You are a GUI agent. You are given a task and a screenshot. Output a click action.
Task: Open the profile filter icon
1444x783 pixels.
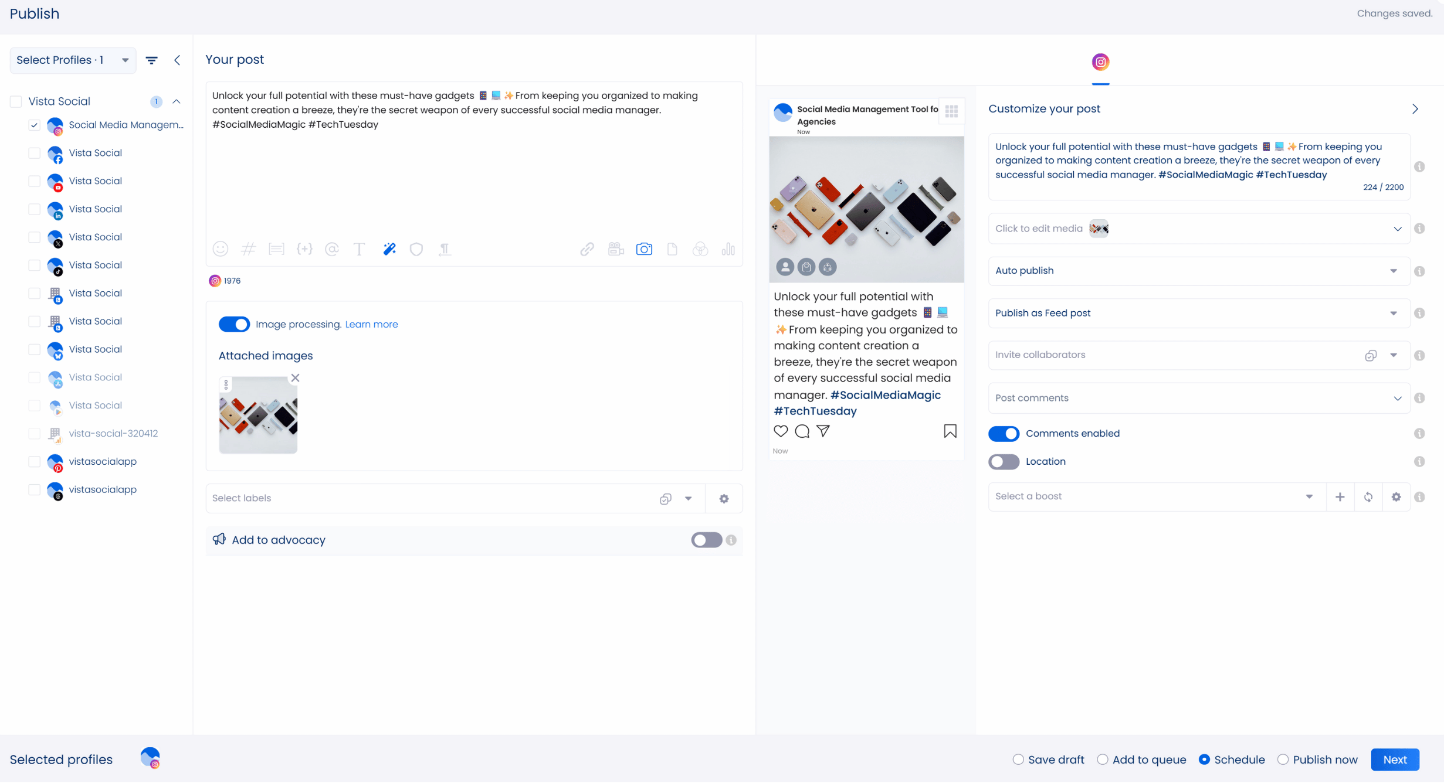pyautogui.click(x=151, y=60)
